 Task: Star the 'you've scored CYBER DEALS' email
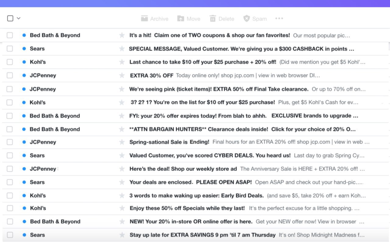(x=122, y=155)
